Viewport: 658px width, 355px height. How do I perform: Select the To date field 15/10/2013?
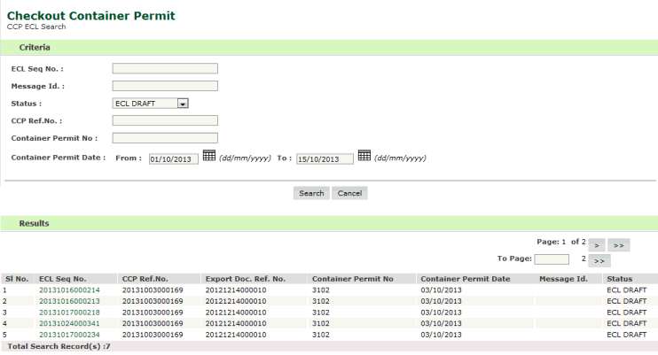(325, 158)
